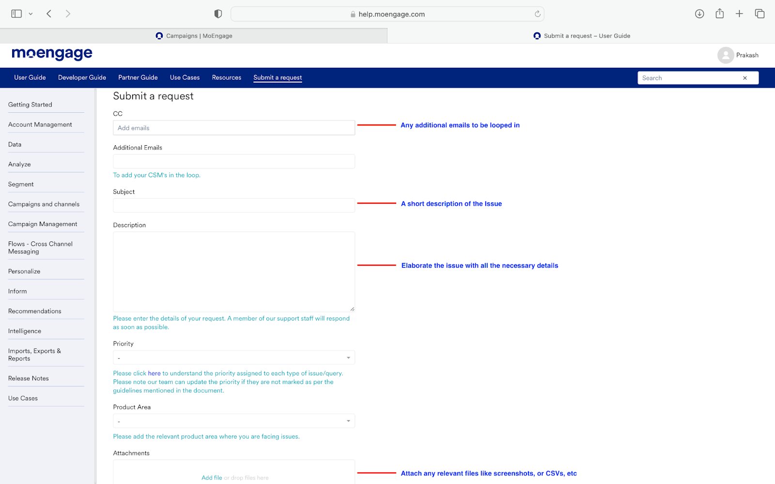
Task: Open the Resources nav item
Action: [x=226, y=77]
